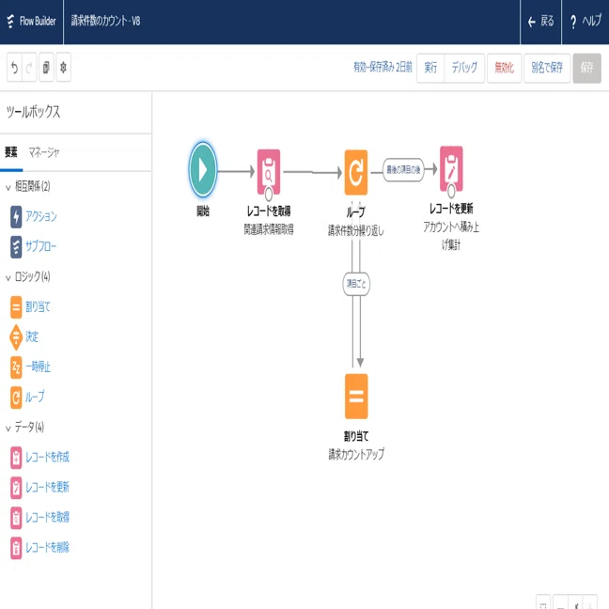Click the 有効-保存済み 2日前 status text
This screenshot has width=609, height=609.
383,67
